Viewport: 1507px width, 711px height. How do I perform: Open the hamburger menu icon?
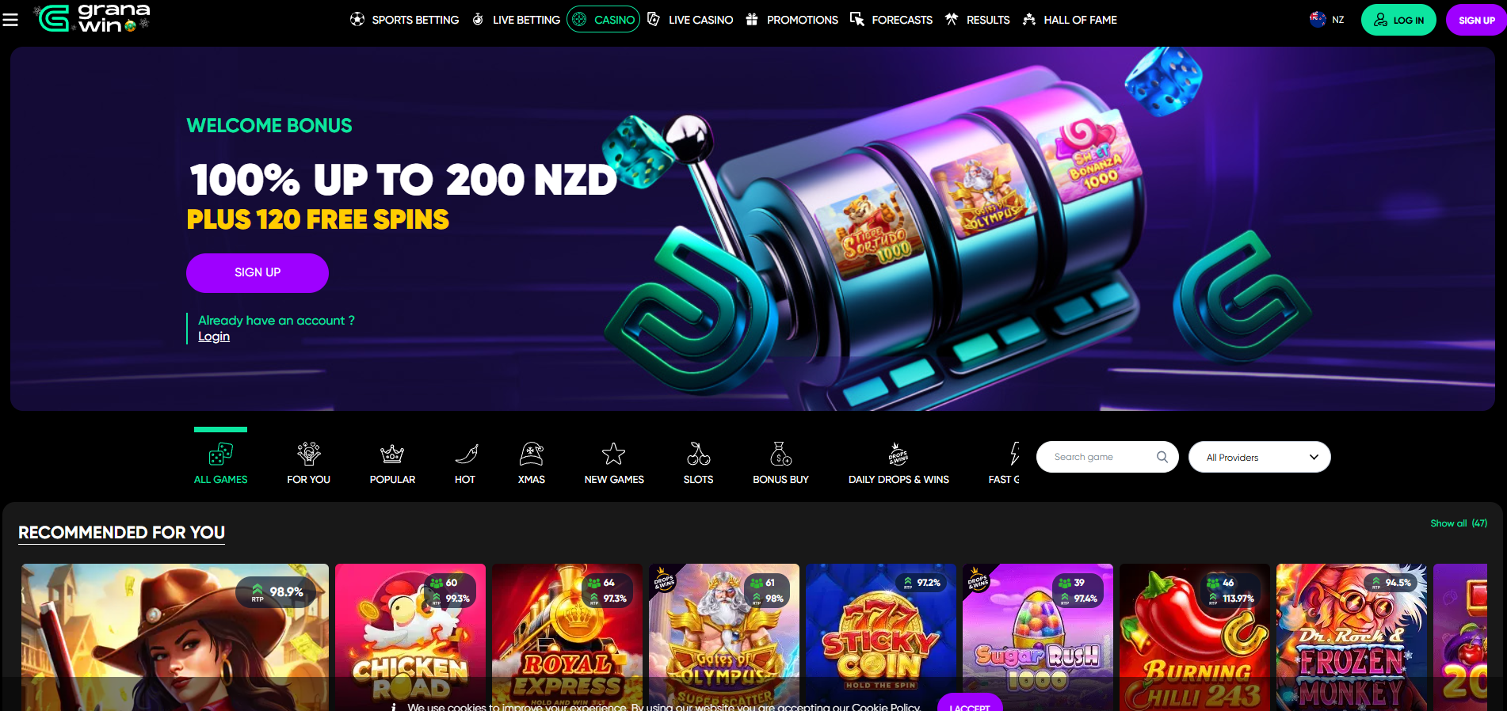pyautogui.click(x=10, y=20)
